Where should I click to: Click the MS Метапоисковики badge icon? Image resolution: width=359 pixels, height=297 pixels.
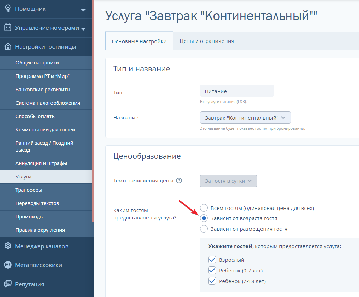pyautogui.click(x=8, y=265)
